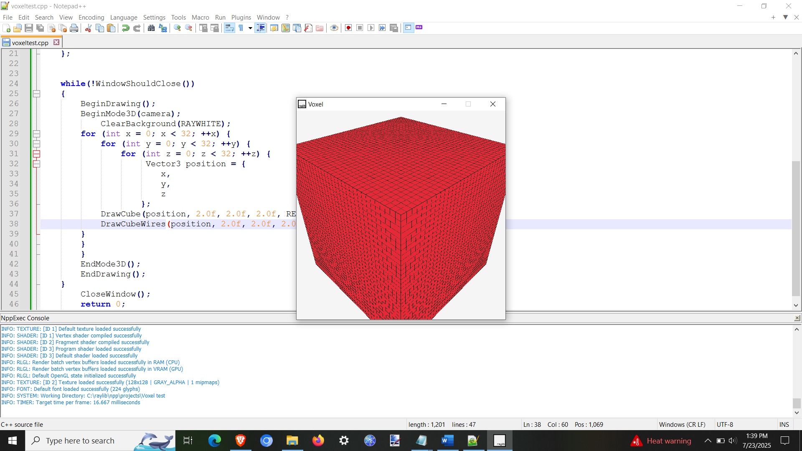The height and width of the screenshot is (451, 802).
Task: Toggle file monitoring eye icon
Action: 334,28
